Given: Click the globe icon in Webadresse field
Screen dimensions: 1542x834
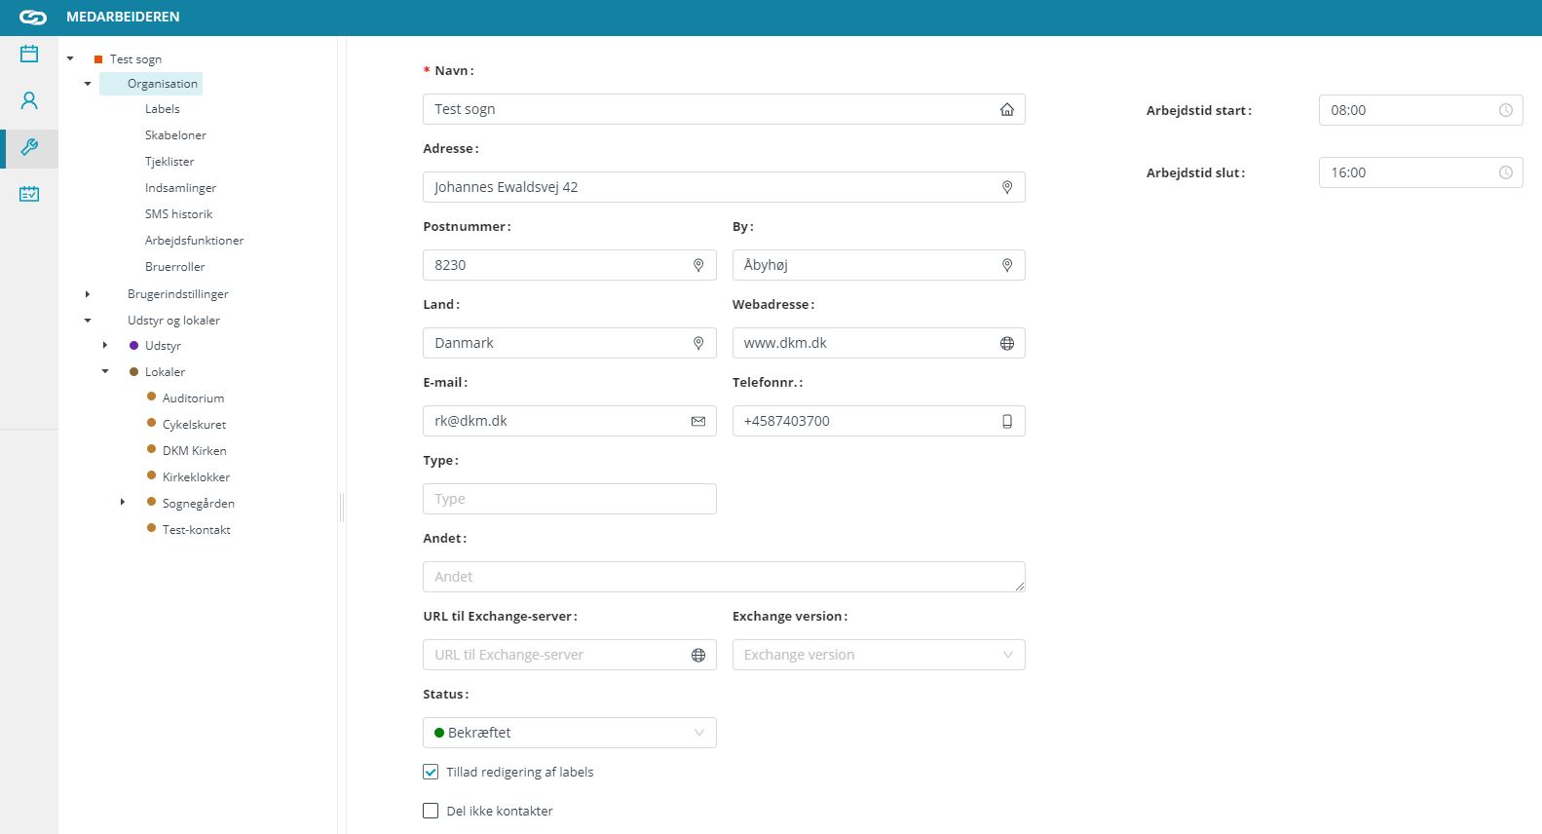Looking at the screenshot, I should point(1007,343).
